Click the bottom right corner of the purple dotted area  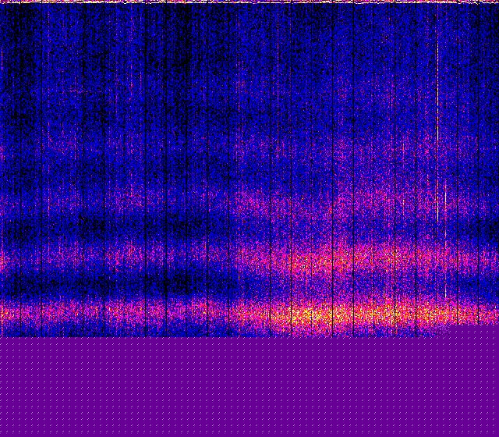pyautogui.click(x=495, y=433)
